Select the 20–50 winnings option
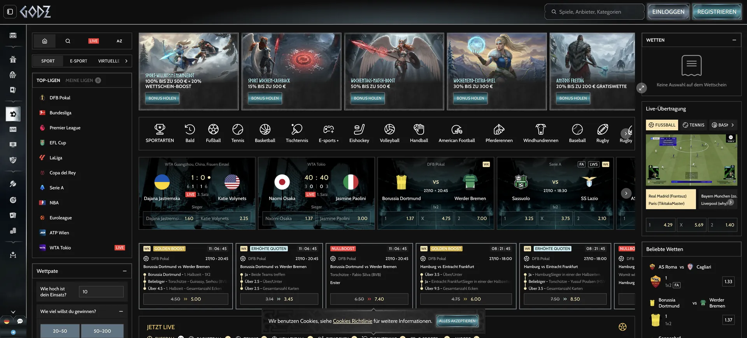Image resolution: width=747 pixels, height=338 pixels. (60, 331)
